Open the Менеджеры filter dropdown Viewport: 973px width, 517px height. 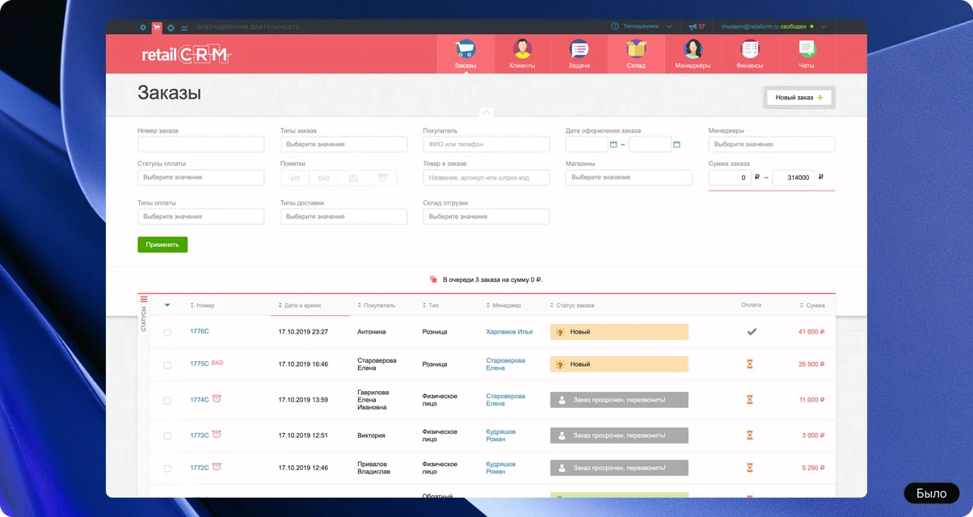tap(772, 145)
